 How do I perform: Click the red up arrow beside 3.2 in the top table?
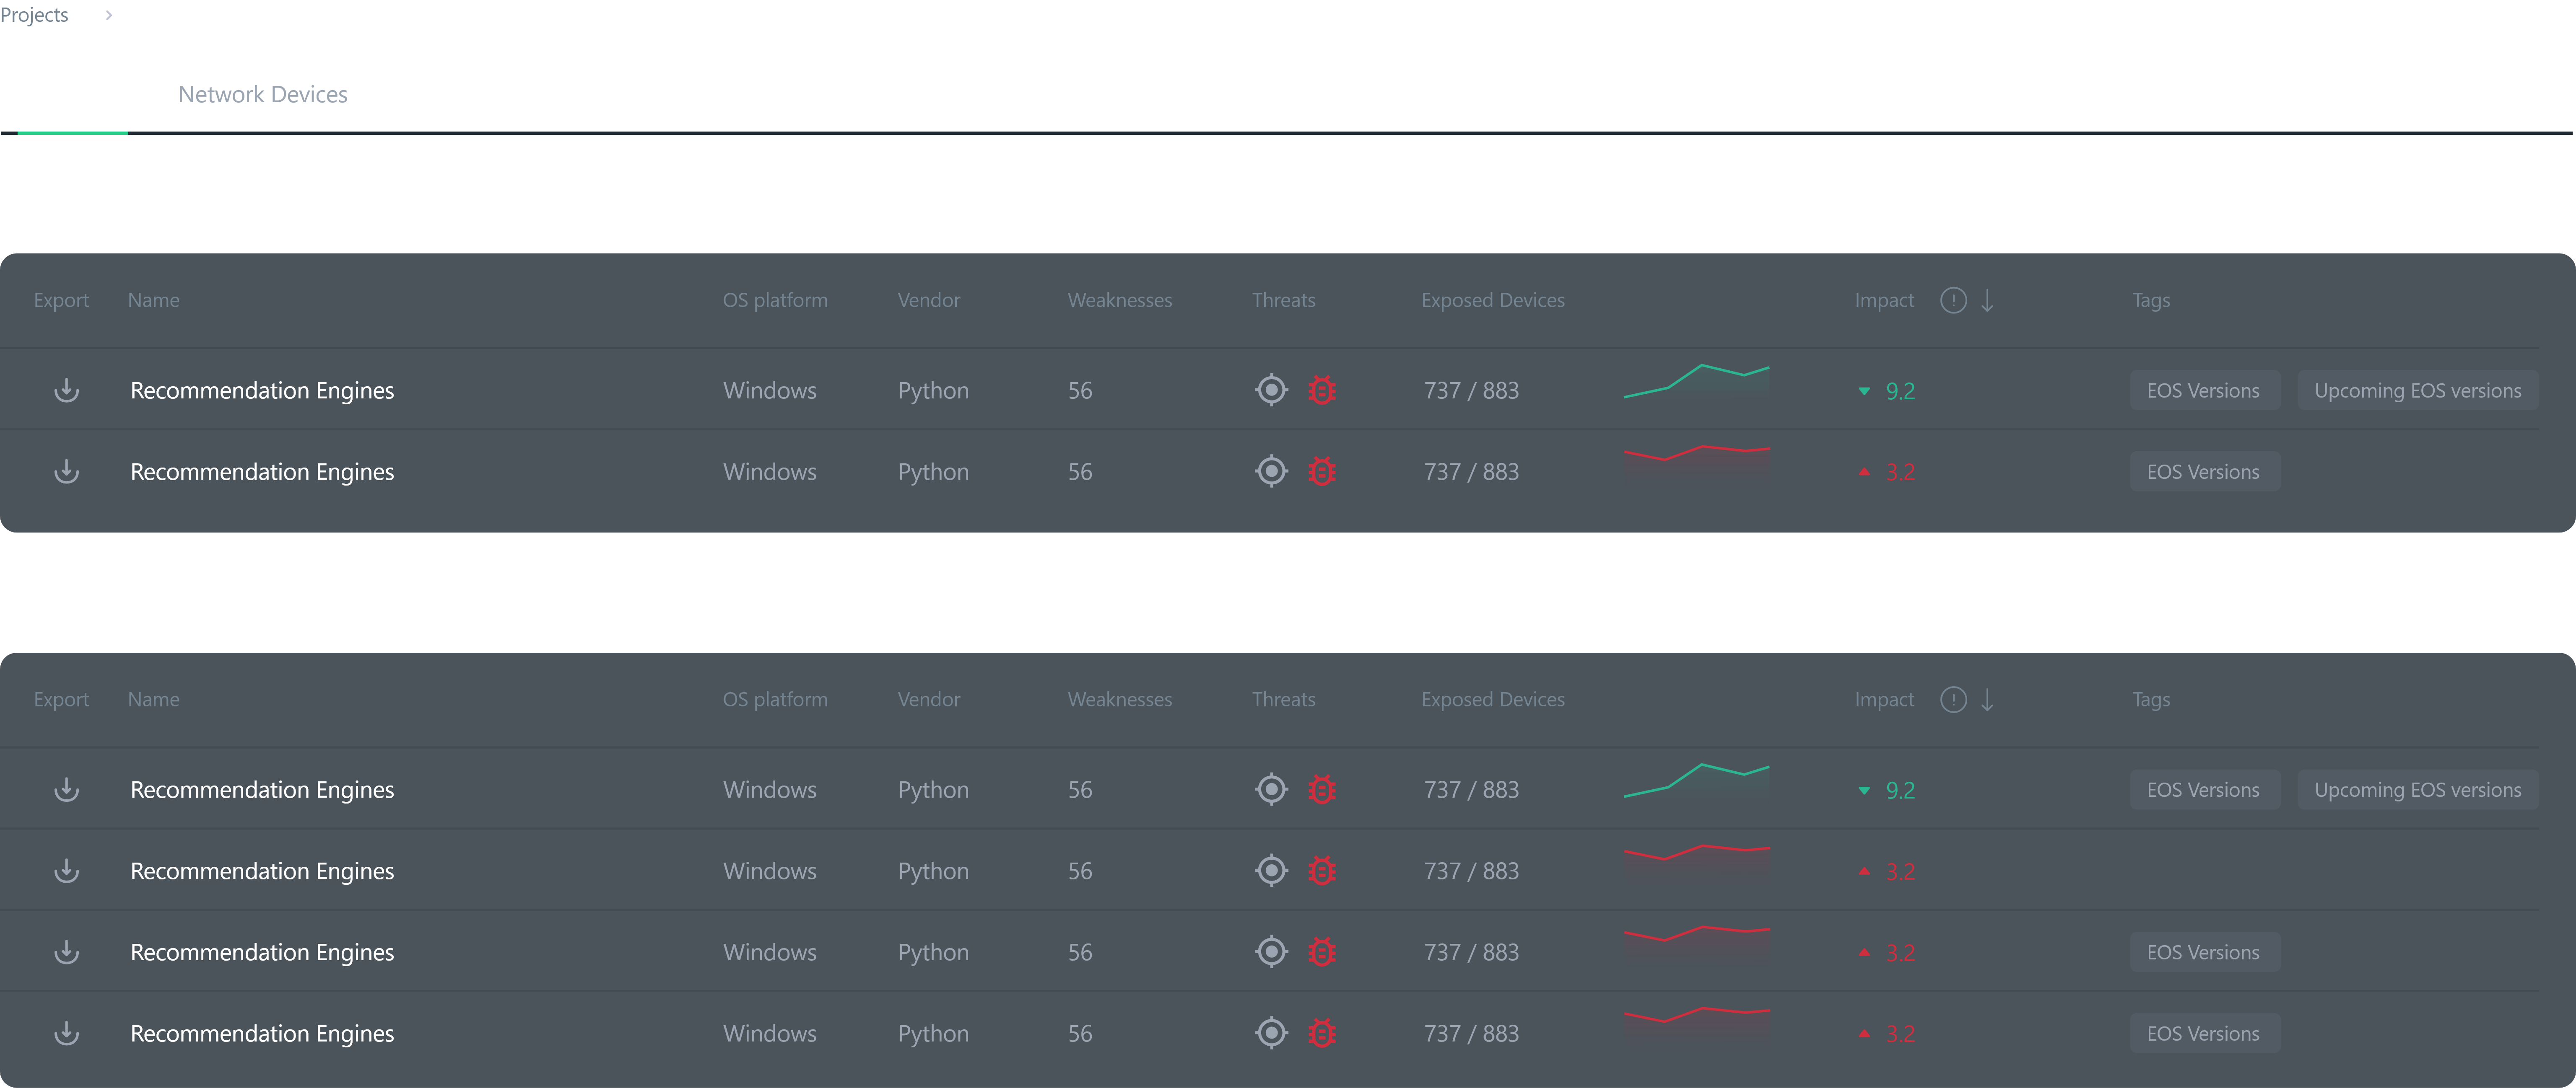(1864, 472)
